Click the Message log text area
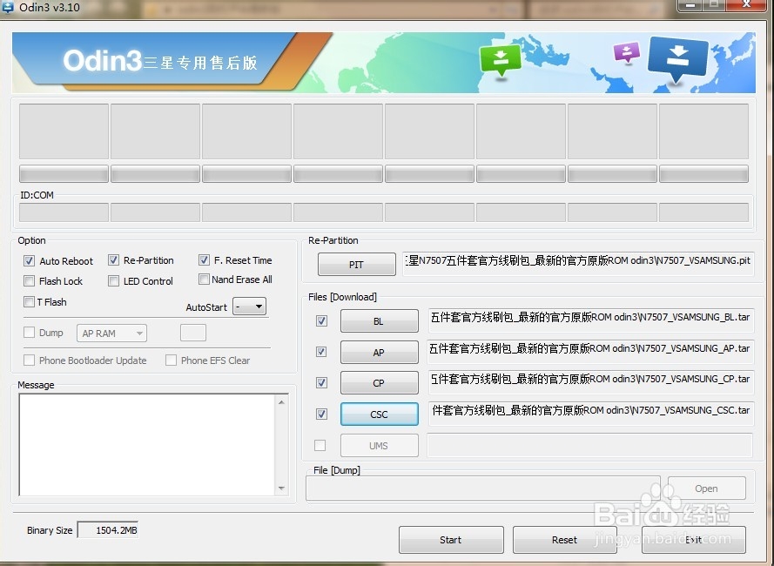The image size is (774, 566). [147, 444]
